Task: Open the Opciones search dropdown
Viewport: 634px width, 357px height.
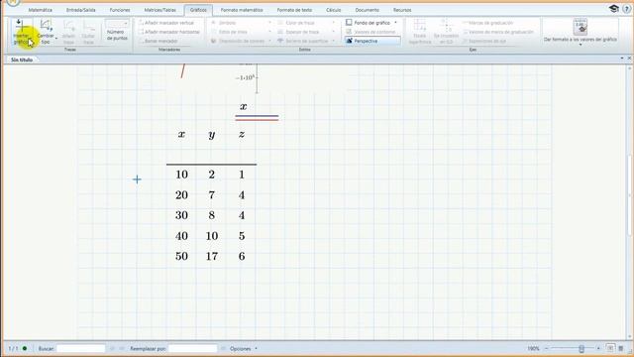Action: coord(243,348)
